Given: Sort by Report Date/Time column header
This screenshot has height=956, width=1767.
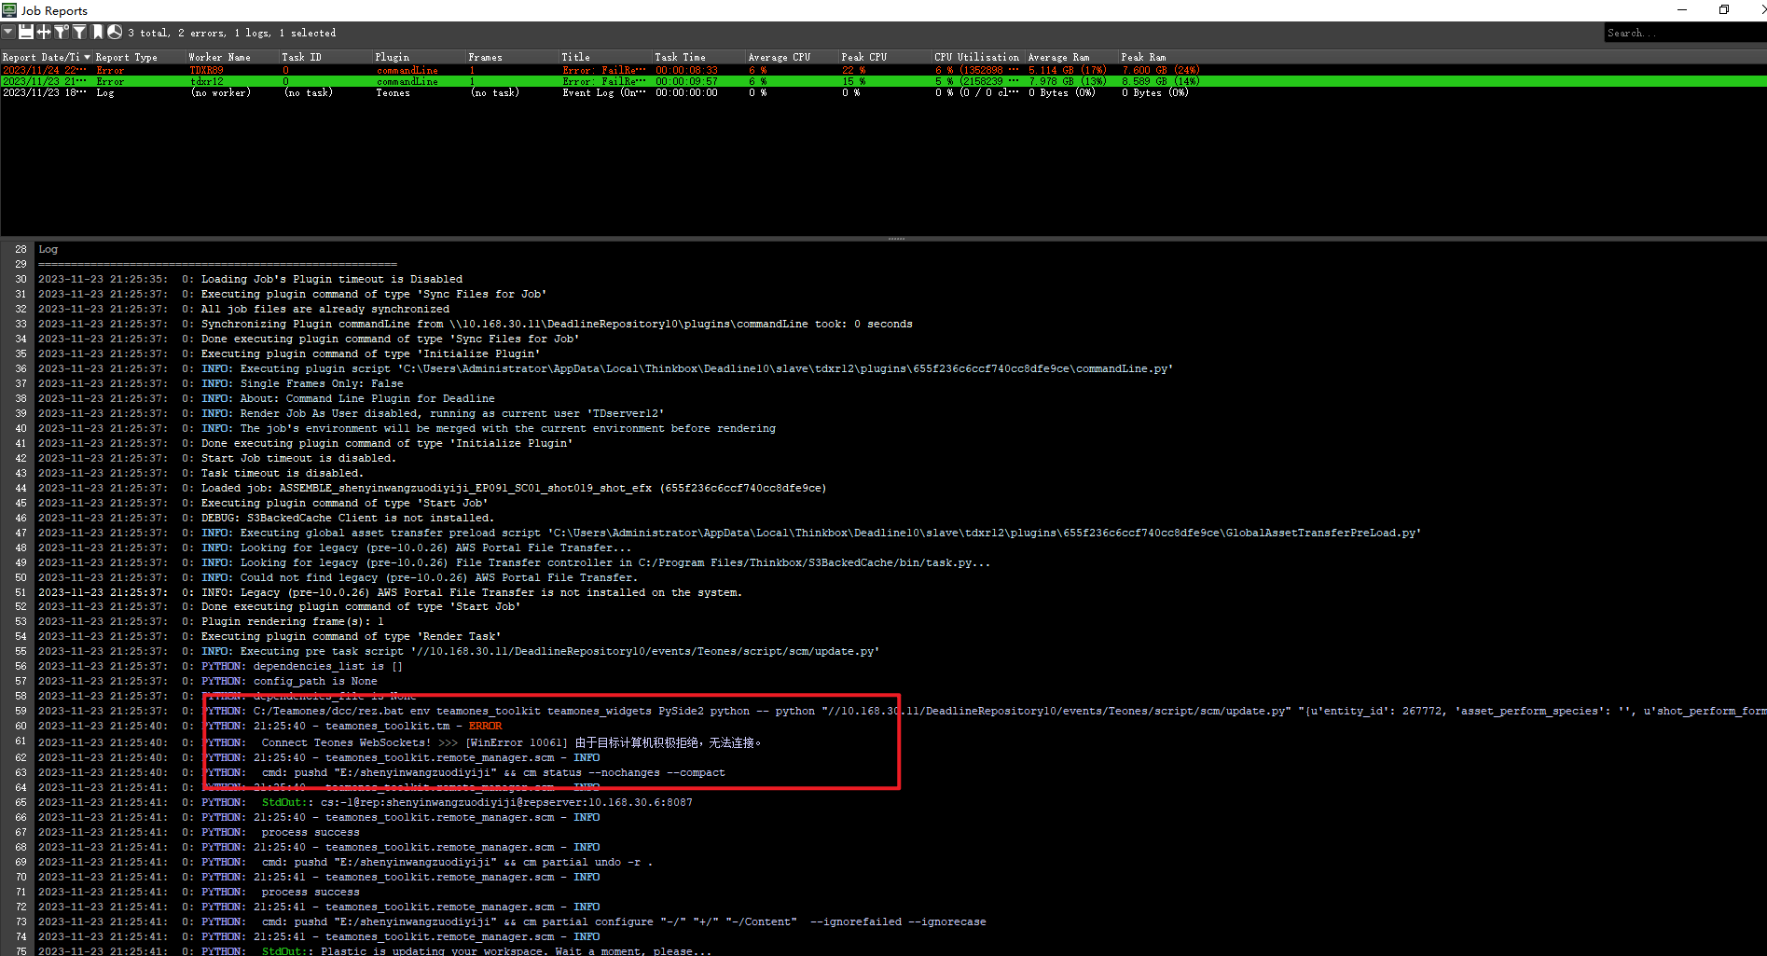Looking at the screenshot, I should [x=42, y=57].
